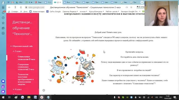The width and height of the screenshot is (179, 100).
Task: Switch to the Google Drive 'Мой' tab
Action: [x=19, y=2]
